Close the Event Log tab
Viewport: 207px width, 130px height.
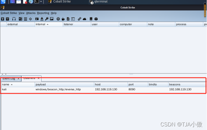(18, 79)
